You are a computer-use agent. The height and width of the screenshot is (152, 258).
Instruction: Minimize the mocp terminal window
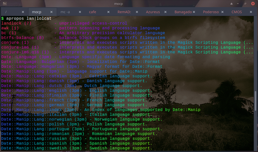238,4
